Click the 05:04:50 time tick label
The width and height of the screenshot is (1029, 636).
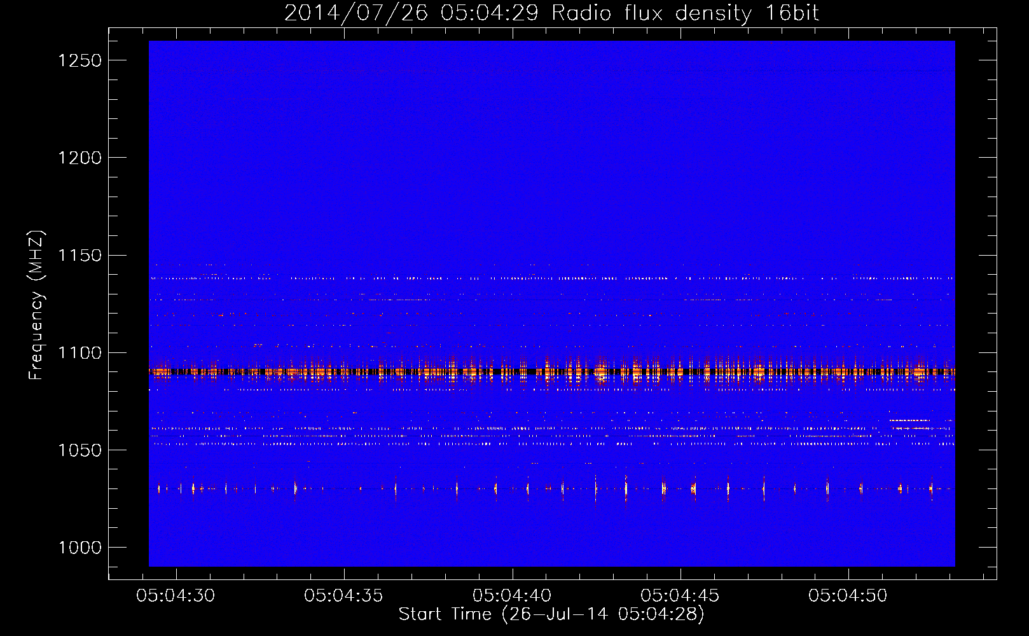(848, 595)
